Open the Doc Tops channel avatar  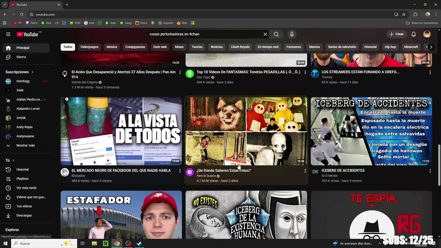point(190,74)
